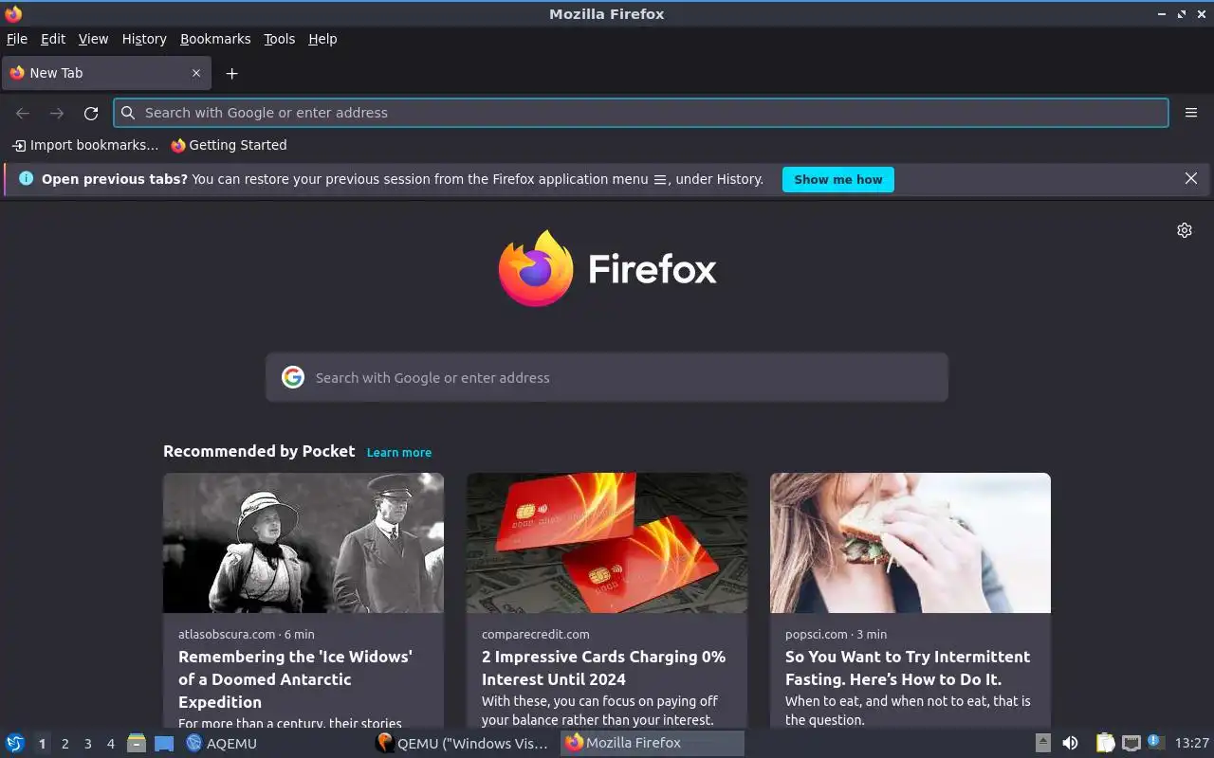The image size is (1214, 758).
Task: Click the atlasobscura.com source text
Action: (x=227, y=634)
